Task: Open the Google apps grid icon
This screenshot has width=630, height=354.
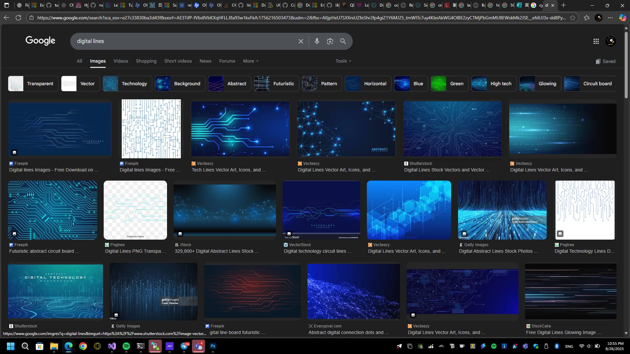Action: point(596,41)
